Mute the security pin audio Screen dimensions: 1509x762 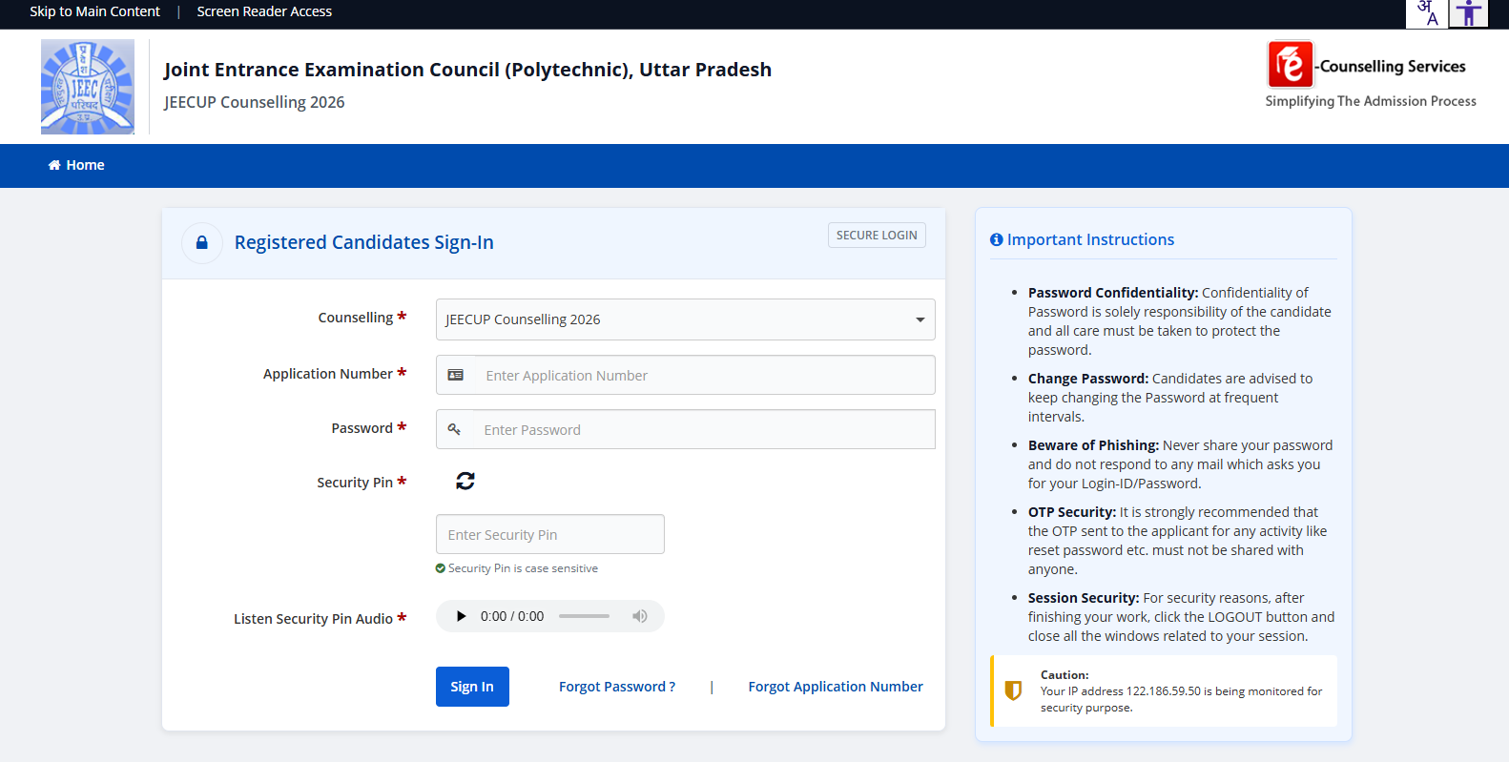click(x=640, y=616)
